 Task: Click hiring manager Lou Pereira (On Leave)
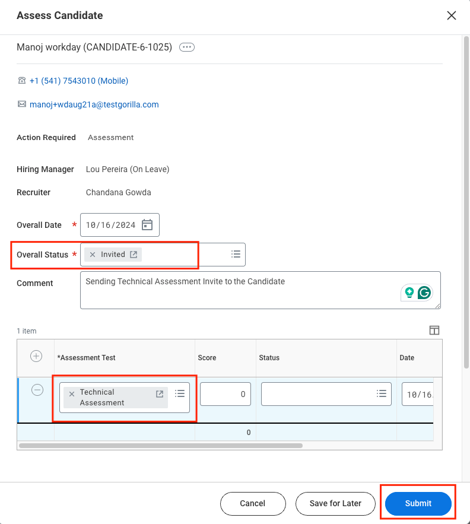tap(128, 170)
